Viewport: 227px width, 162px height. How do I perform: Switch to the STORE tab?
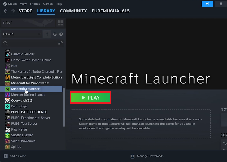[25, 11]
